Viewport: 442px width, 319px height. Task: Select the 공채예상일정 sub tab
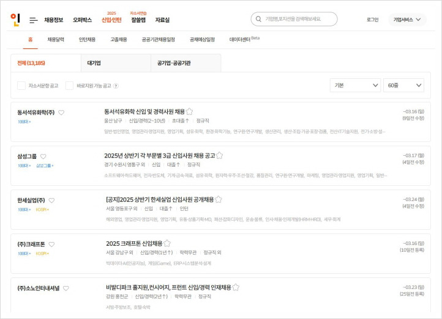point(202,40)
